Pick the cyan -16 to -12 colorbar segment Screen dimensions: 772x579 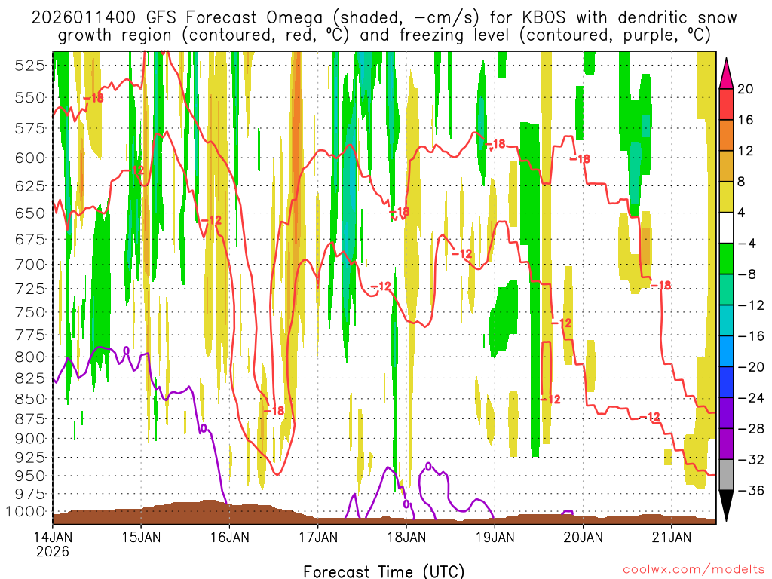[x=726, y=320]
